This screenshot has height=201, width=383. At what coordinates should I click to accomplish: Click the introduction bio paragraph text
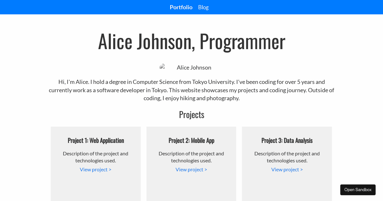point(191,90)
